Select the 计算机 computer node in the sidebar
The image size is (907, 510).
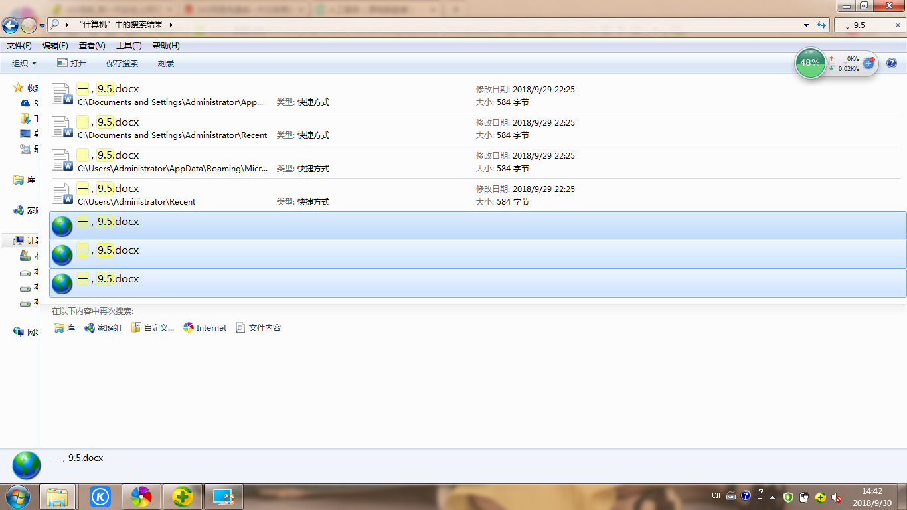[x=26, y=241]
